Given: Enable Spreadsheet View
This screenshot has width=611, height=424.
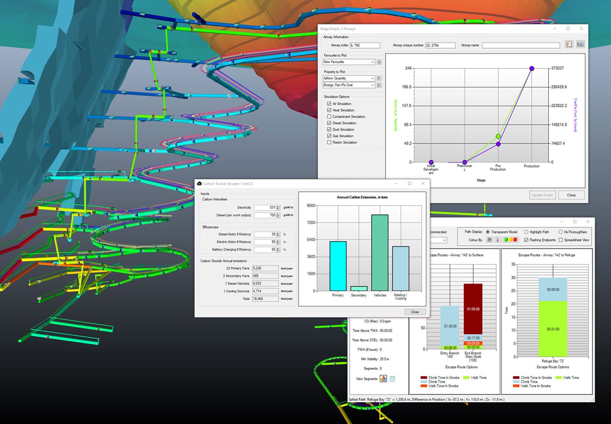Looking at the screenshot, I should pyautogui.click(x=560, y=240).
